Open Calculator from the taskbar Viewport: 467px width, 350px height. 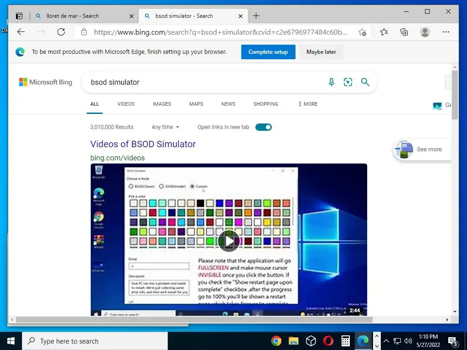(346, 341)
